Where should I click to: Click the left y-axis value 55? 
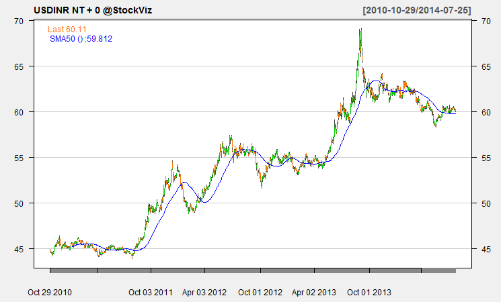(19, 158)
